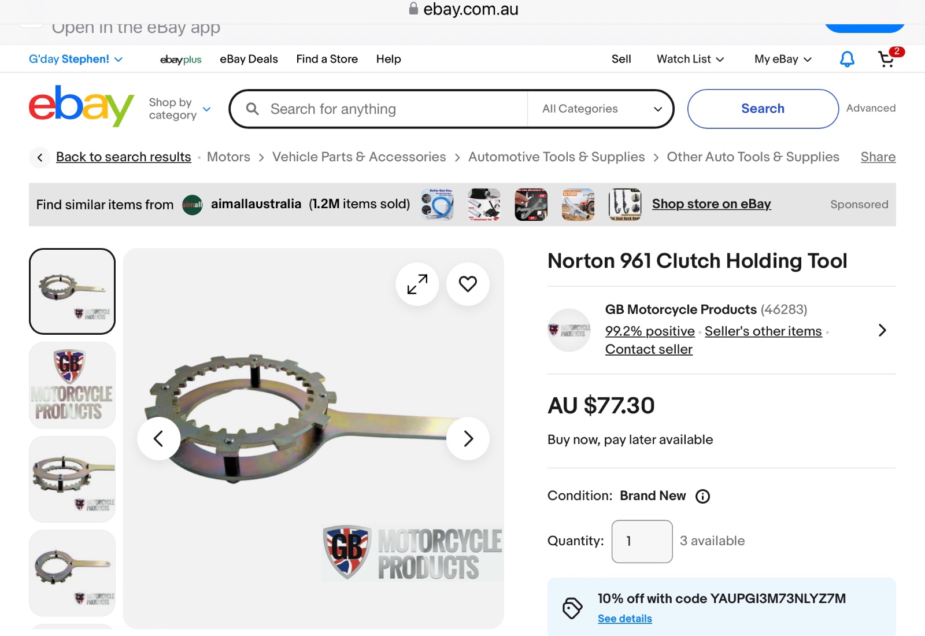This screenshot has width=925, height=636.
Task: Open the seller details chevron arrow
Action: coord(882,330)
